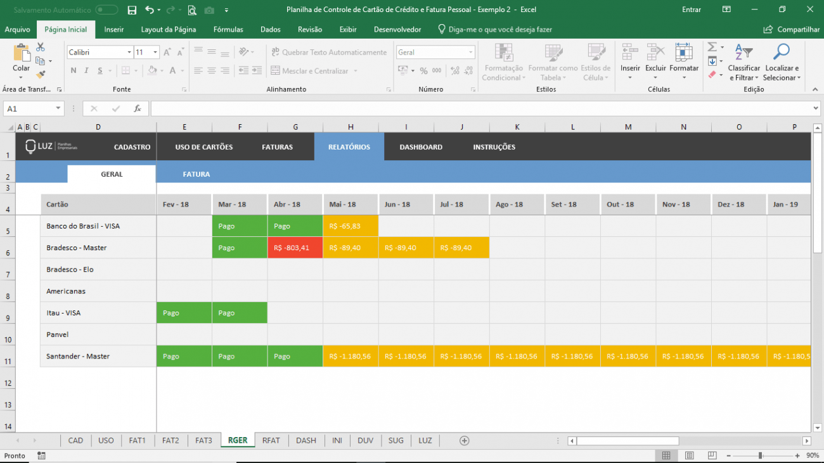The width and height of the screenshot is (824, 463).
Task: Add a new sheet with the plus icon
Action: 464,440
